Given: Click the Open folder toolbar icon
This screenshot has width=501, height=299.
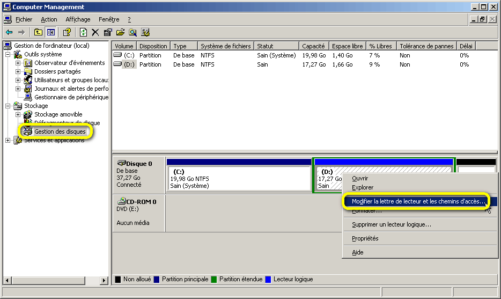Looking at the screenshot, I should pyautogui.click(x=121, y=32).
